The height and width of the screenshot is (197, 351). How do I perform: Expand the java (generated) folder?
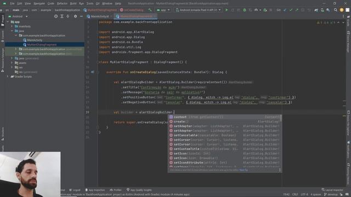[12, 59]
